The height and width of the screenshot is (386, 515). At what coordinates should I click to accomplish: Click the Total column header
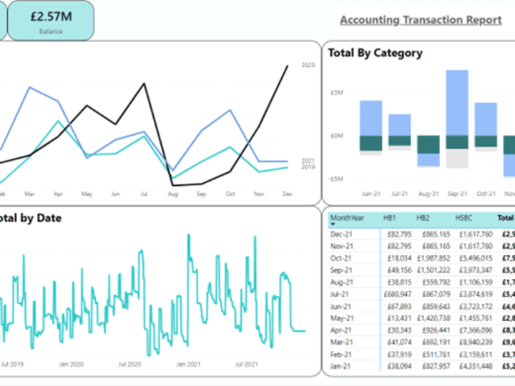coord(506,217)
